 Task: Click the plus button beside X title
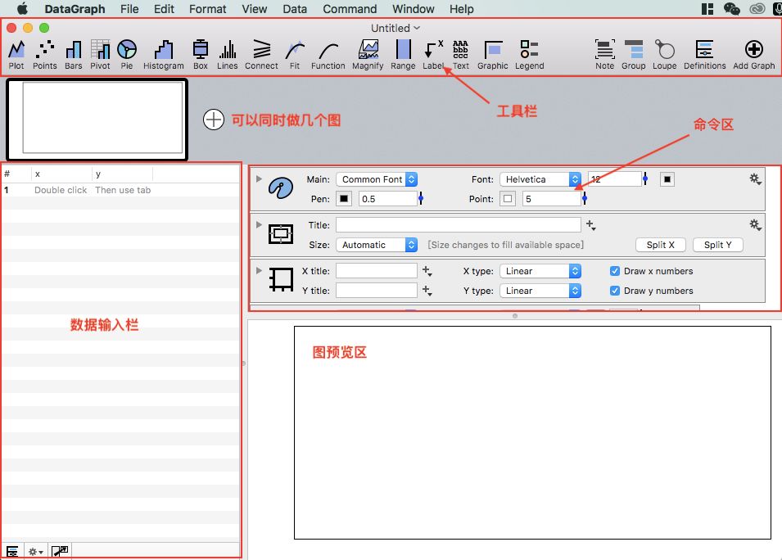coord(427,271)
